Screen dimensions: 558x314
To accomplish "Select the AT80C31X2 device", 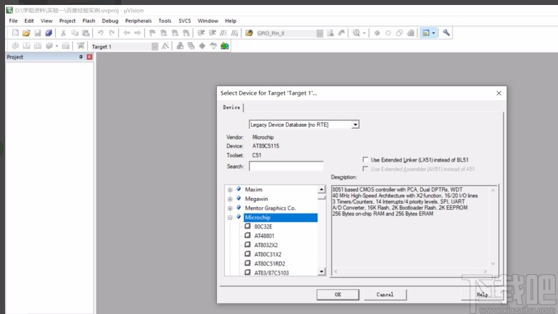I will tap(268, 254).
